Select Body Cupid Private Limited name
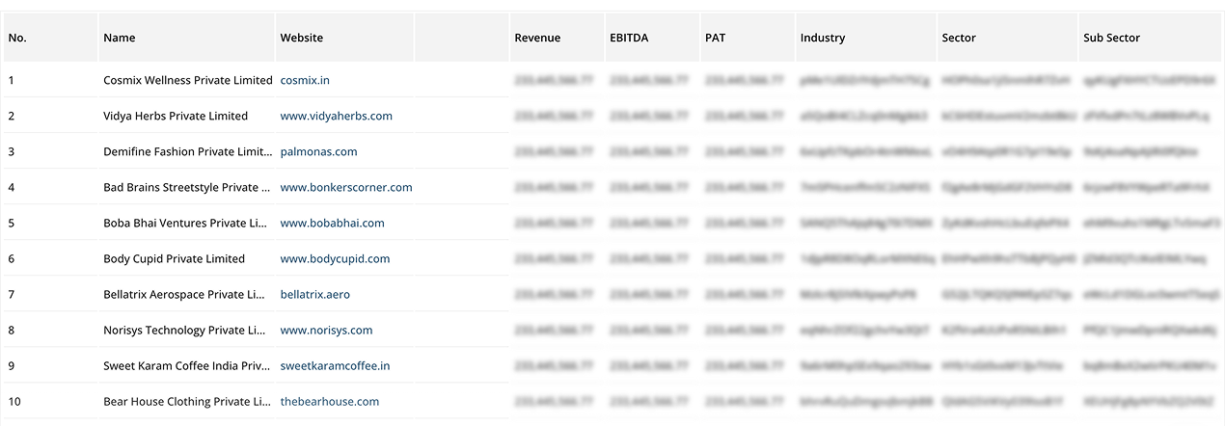Viewport: 1225px width, 426px height. (175, 258)
